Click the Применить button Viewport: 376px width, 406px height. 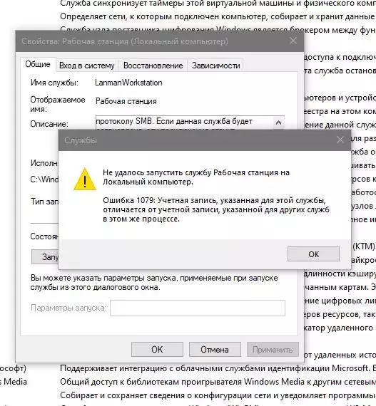pos(273,349)
